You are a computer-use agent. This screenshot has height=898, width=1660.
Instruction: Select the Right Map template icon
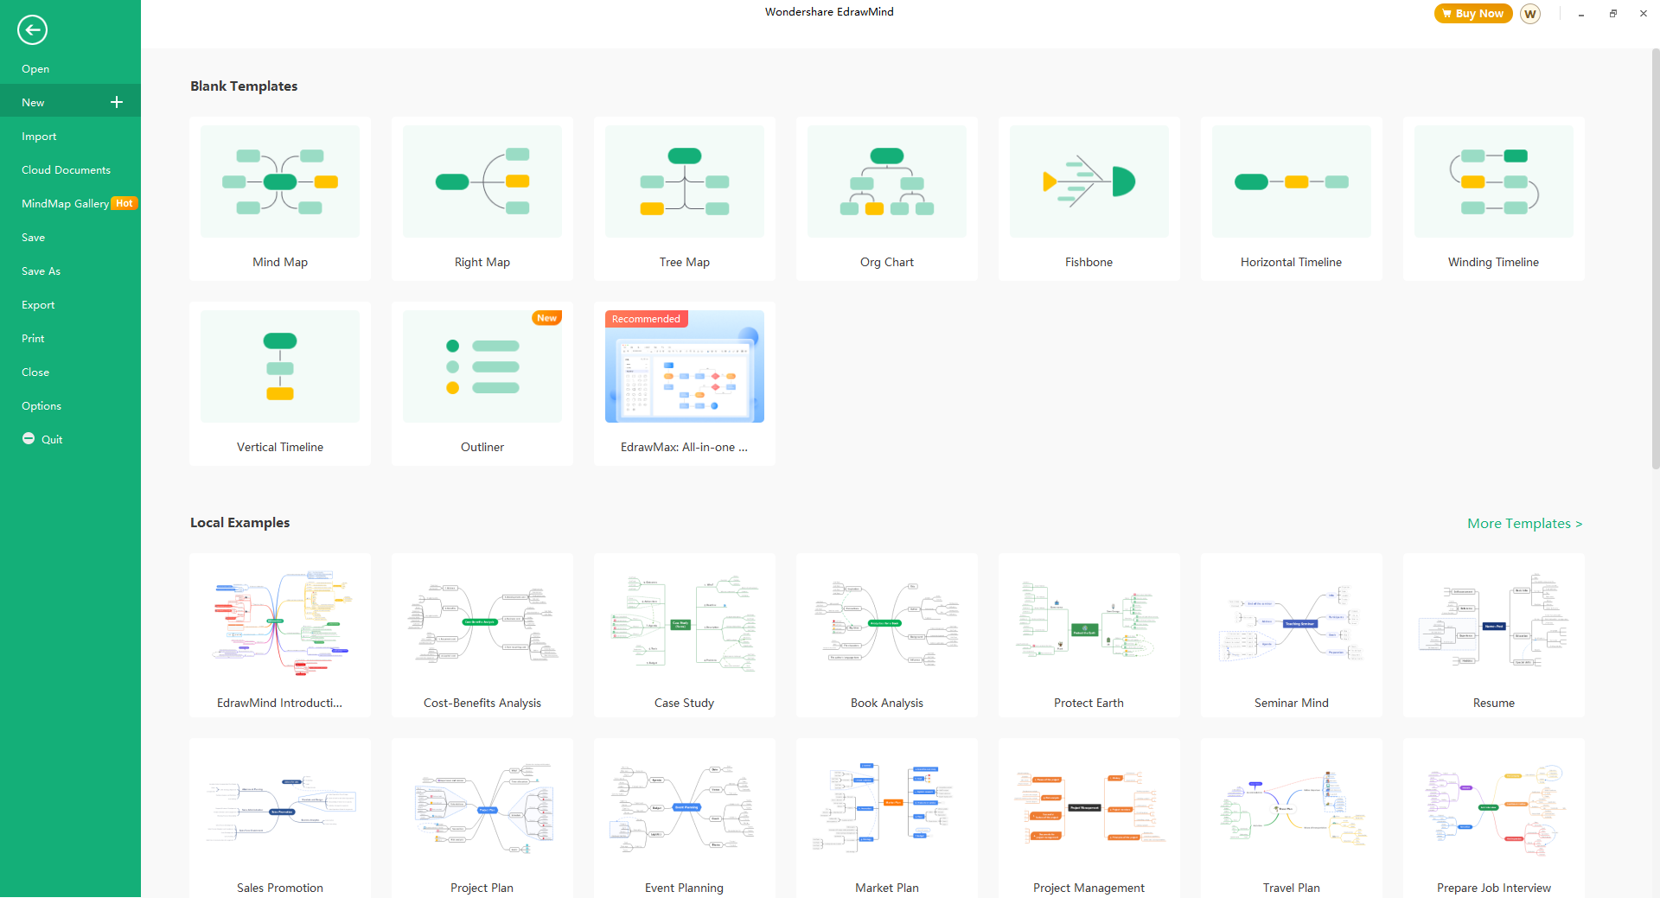482,182
